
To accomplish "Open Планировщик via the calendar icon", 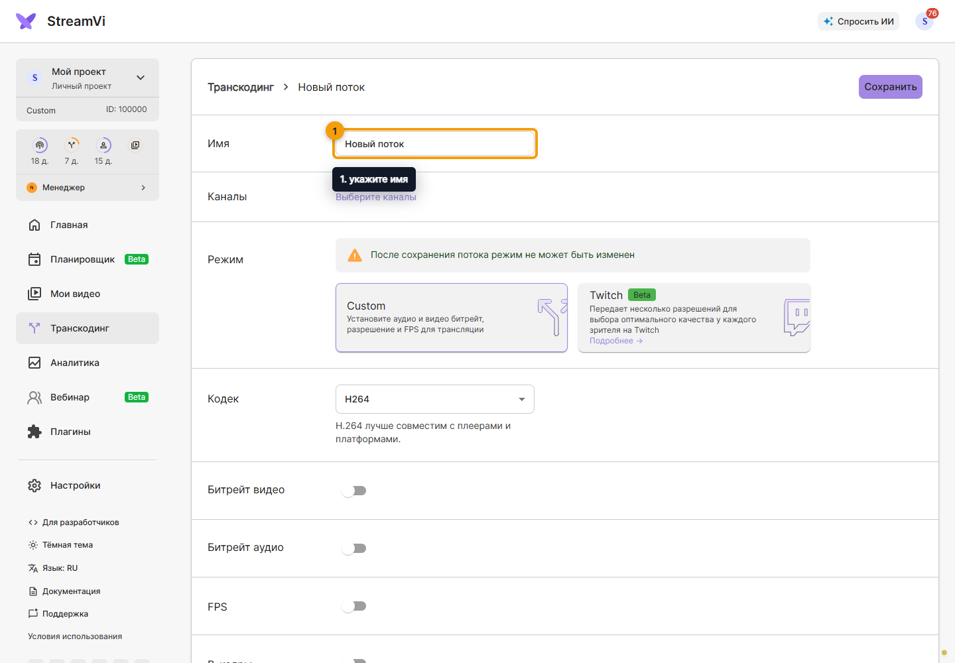I will point(34,259).
